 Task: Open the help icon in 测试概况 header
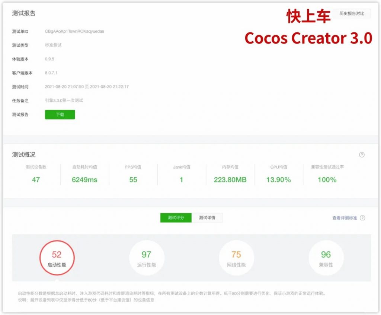[362, 155]
